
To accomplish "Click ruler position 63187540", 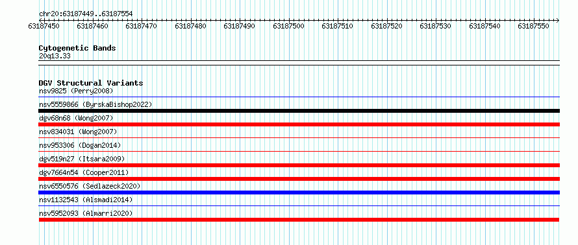I will point(484,26).
